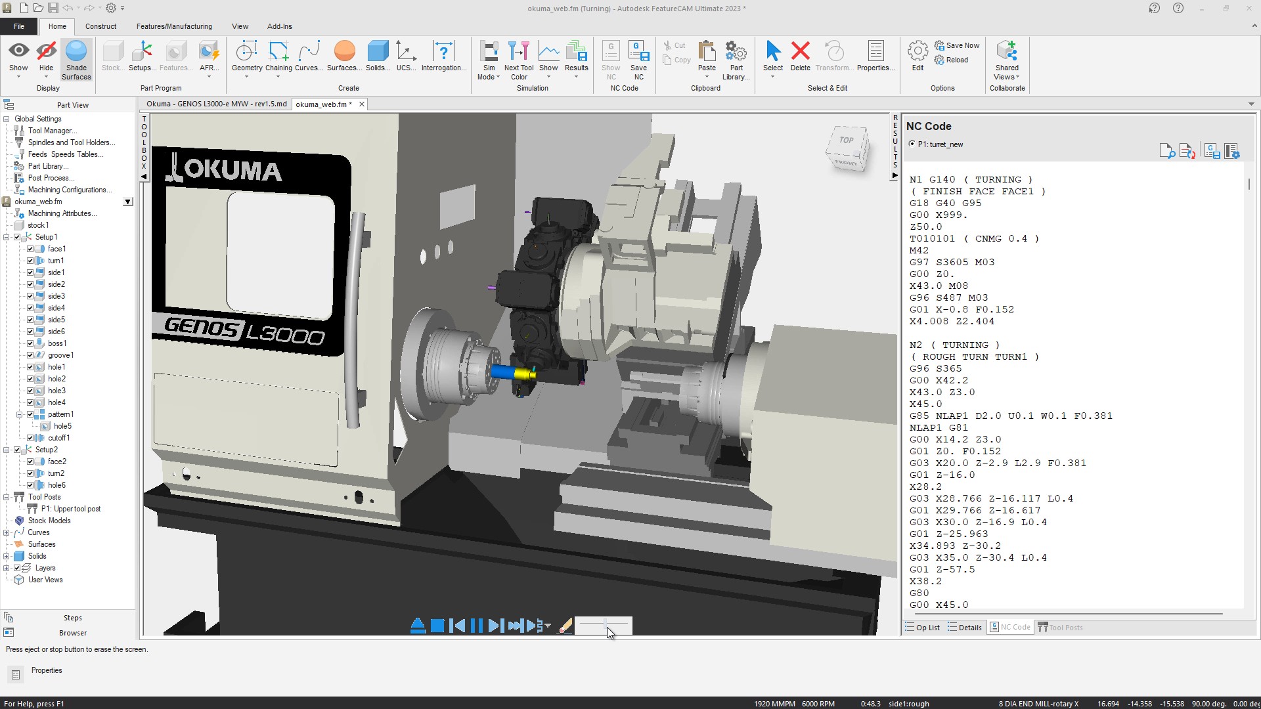The image size is (1261, 709).
Task: Open the UCS dialog
Action: tap(406, 56)
